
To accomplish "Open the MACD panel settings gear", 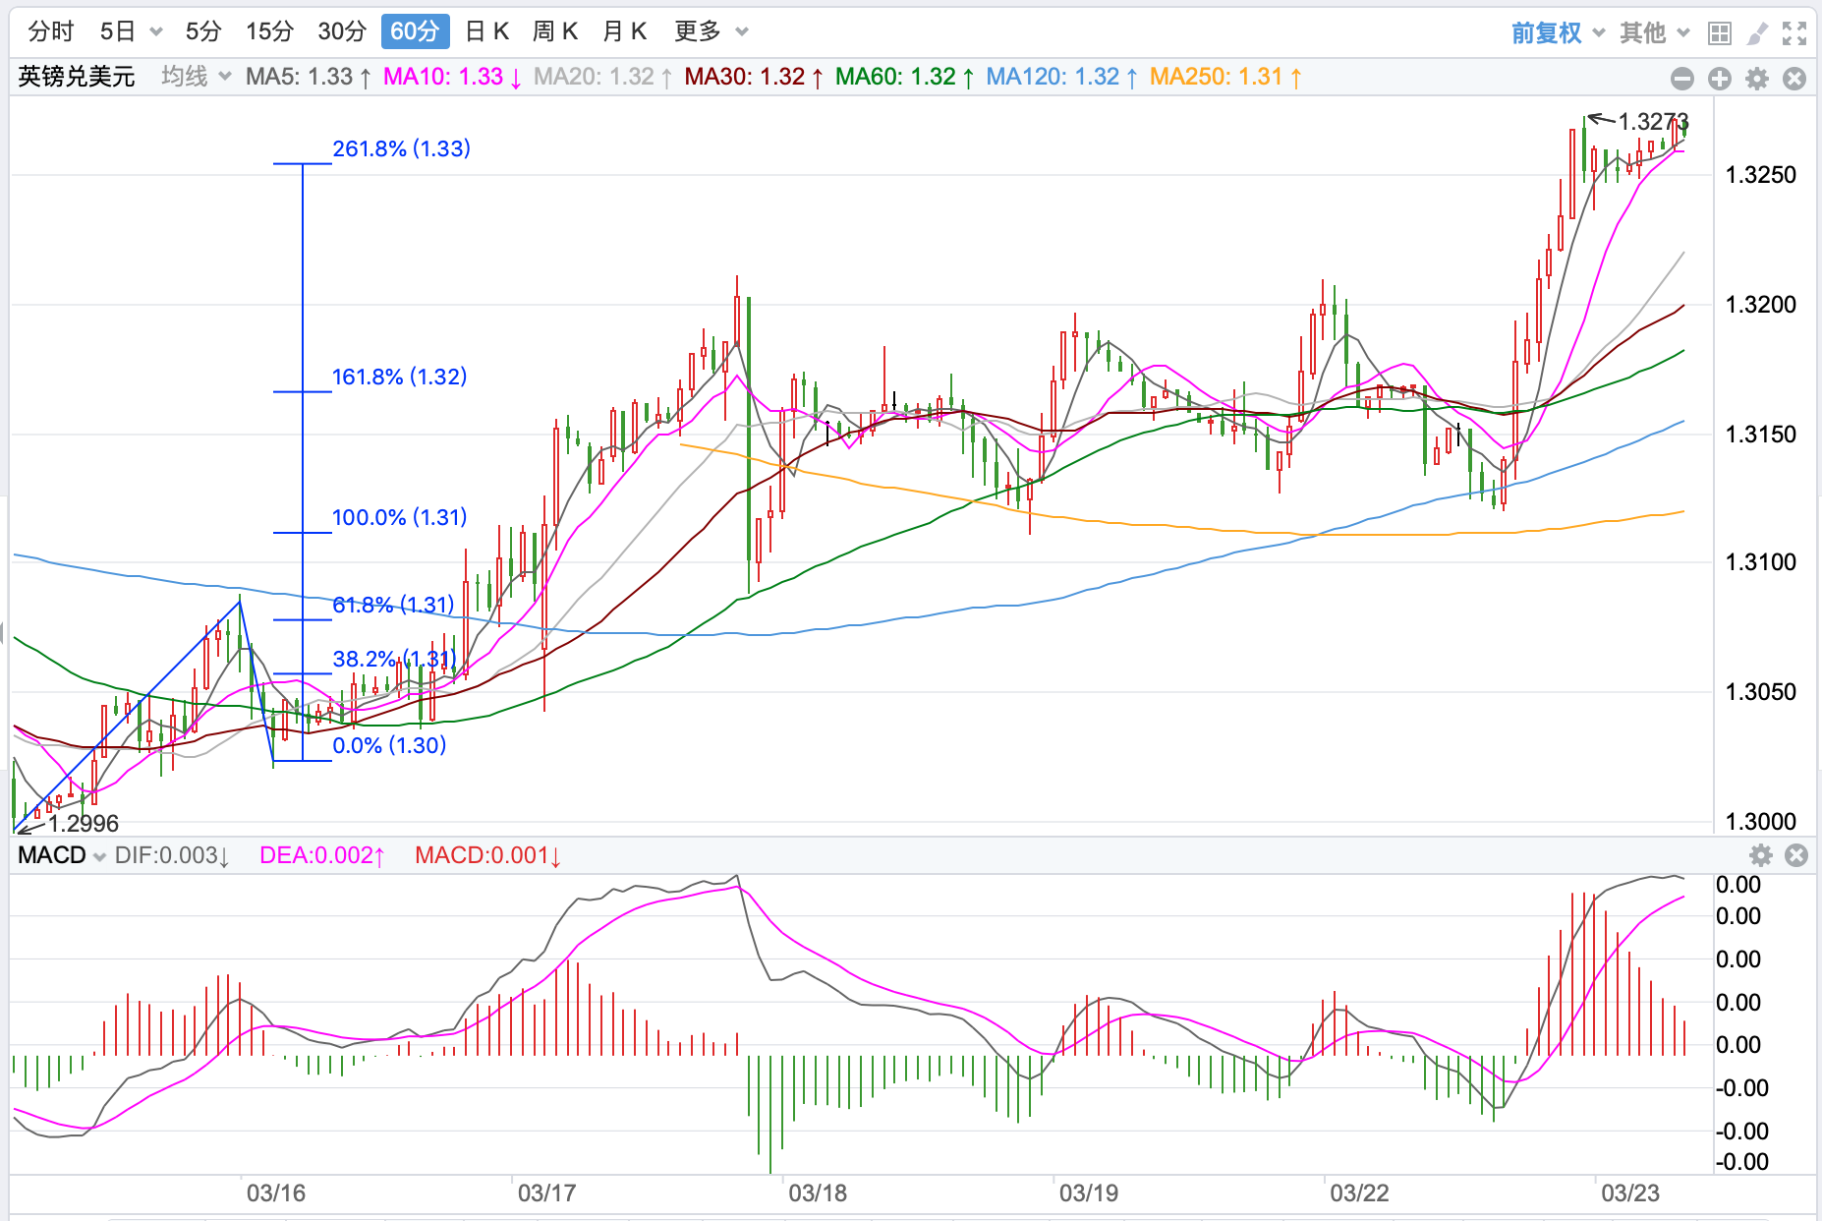I will tap(1761, 855).
